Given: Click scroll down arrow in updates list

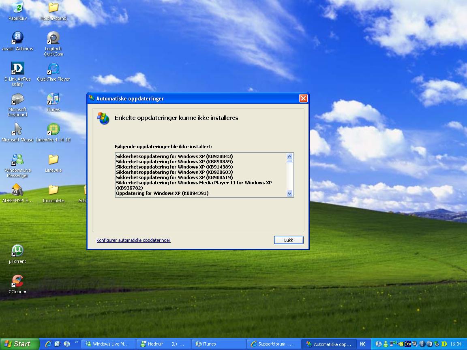Looking at the screenshot, I should coord(289,194).
